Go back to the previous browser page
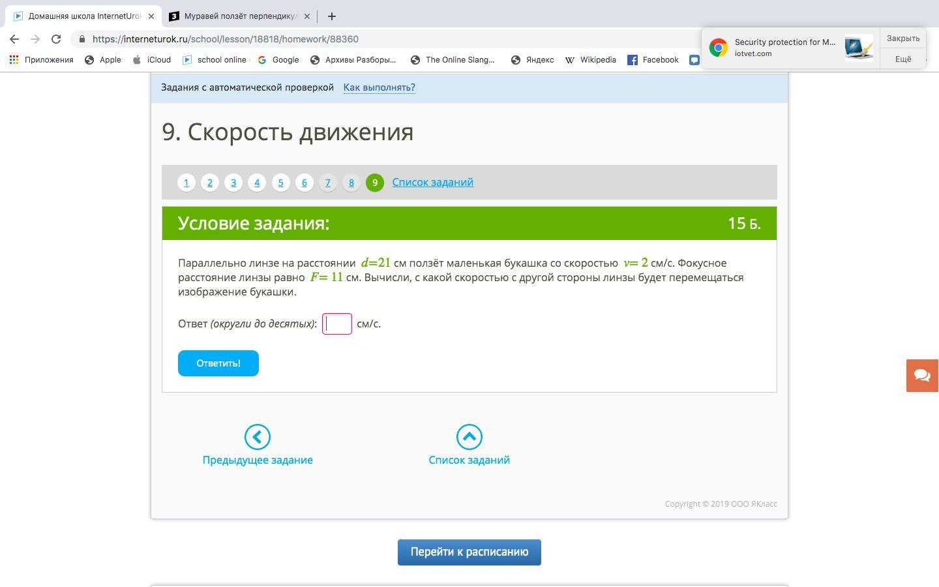The image size is (939, 587). tap(14, 39)
